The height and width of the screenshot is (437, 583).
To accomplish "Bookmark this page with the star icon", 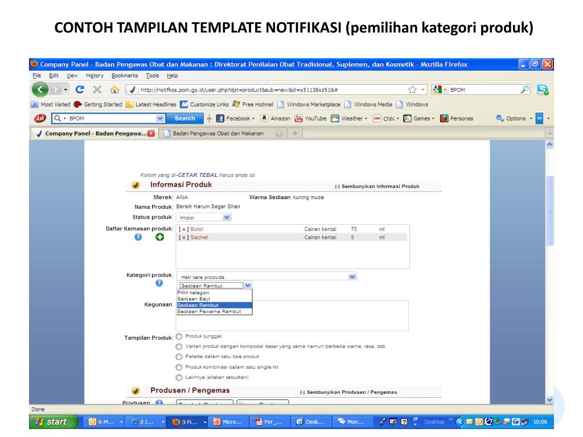I will (x=412, y=89).
